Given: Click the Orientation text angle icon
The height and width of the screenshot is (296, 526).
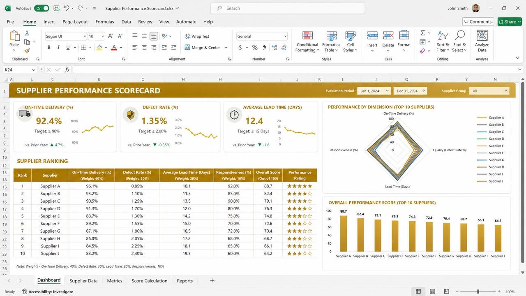Looking at the screenshot, I should (x=164, y=36).
